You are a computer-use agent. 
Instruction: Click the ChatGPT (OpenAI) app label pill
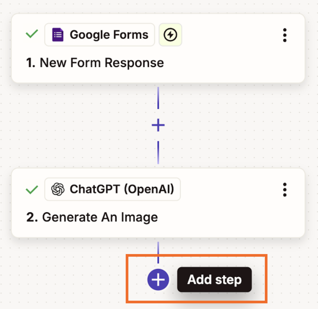pos(112,189)
